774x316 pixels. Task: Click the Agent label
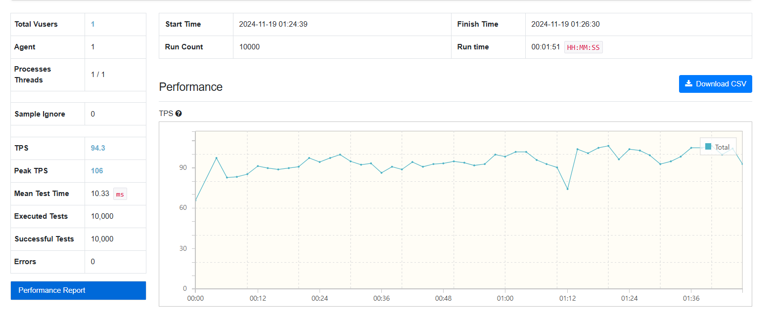click(x=25, y=47)
